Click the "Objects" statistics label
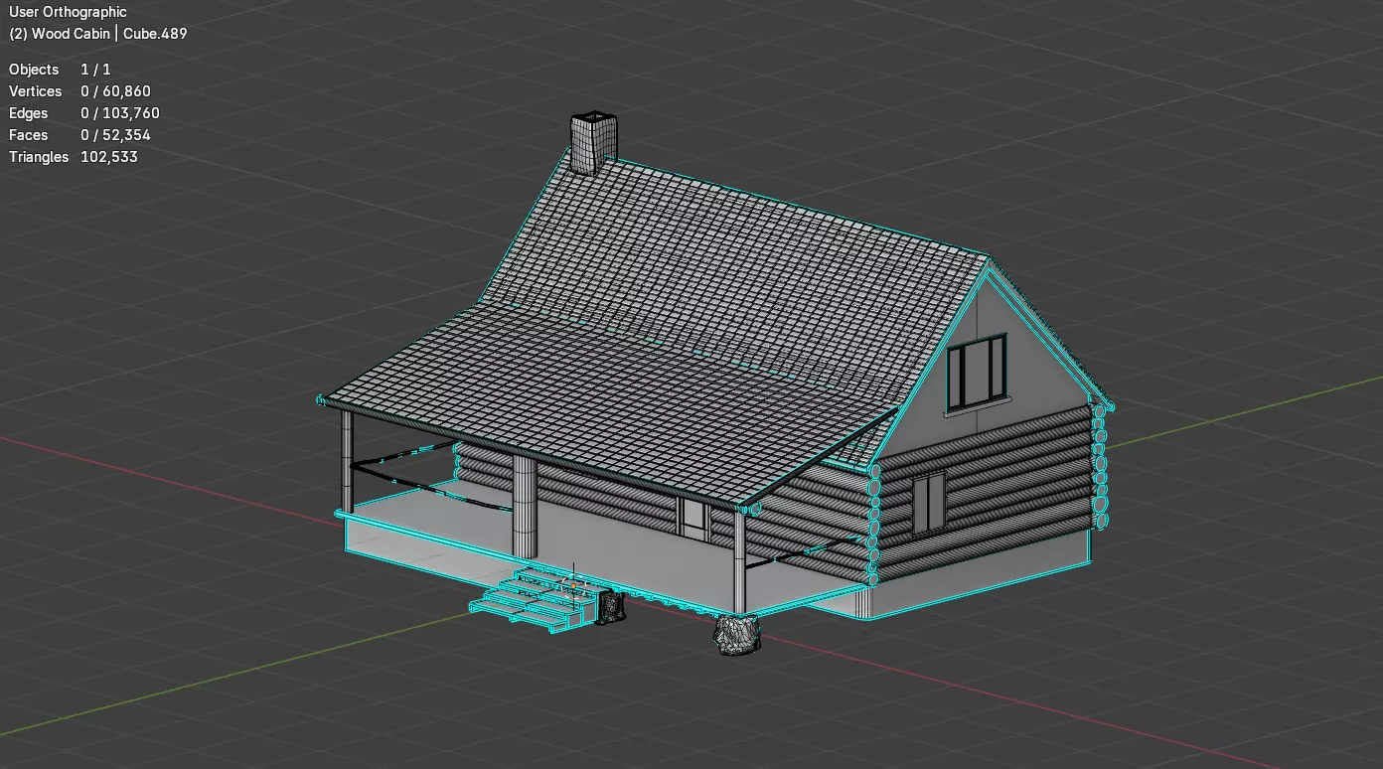Screen dimensions: 1383x769 pos(34,70)
